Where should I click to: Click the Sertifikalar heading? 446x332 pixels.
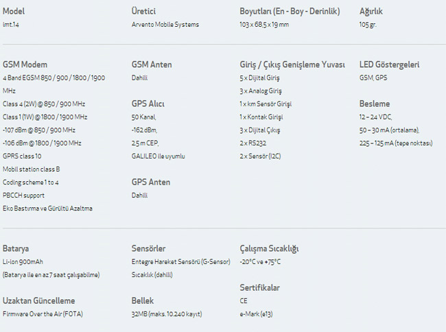click(x=259, y=288)
